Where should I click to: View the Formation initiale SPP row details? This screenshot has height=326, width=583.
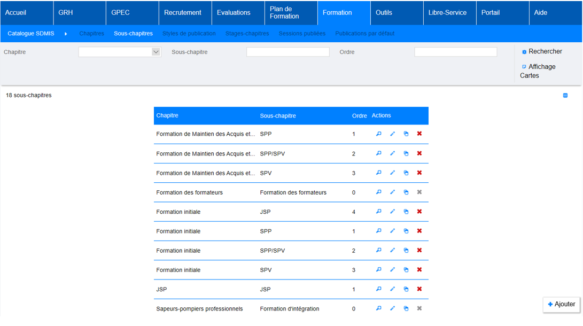[x=379, y=231]
